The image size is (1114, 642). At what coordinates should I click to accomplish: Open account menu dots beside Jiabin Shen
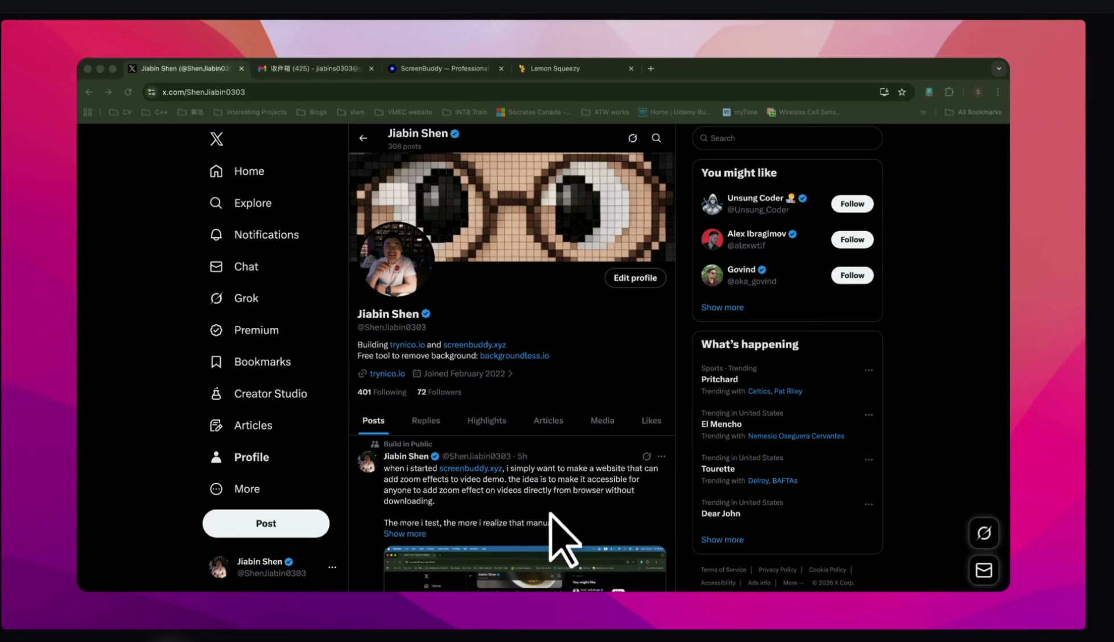(332, 567)
